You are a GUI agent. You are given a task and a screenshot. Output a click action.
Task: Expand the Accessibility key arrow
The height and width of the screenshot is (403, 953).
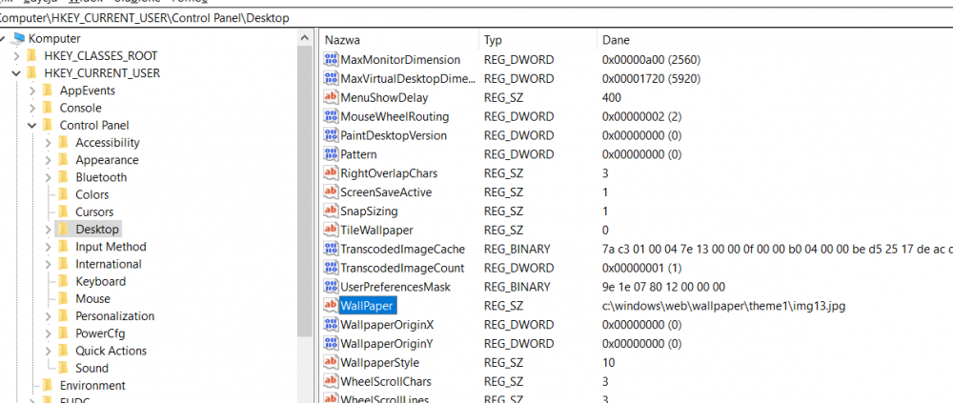pos(48,143)
